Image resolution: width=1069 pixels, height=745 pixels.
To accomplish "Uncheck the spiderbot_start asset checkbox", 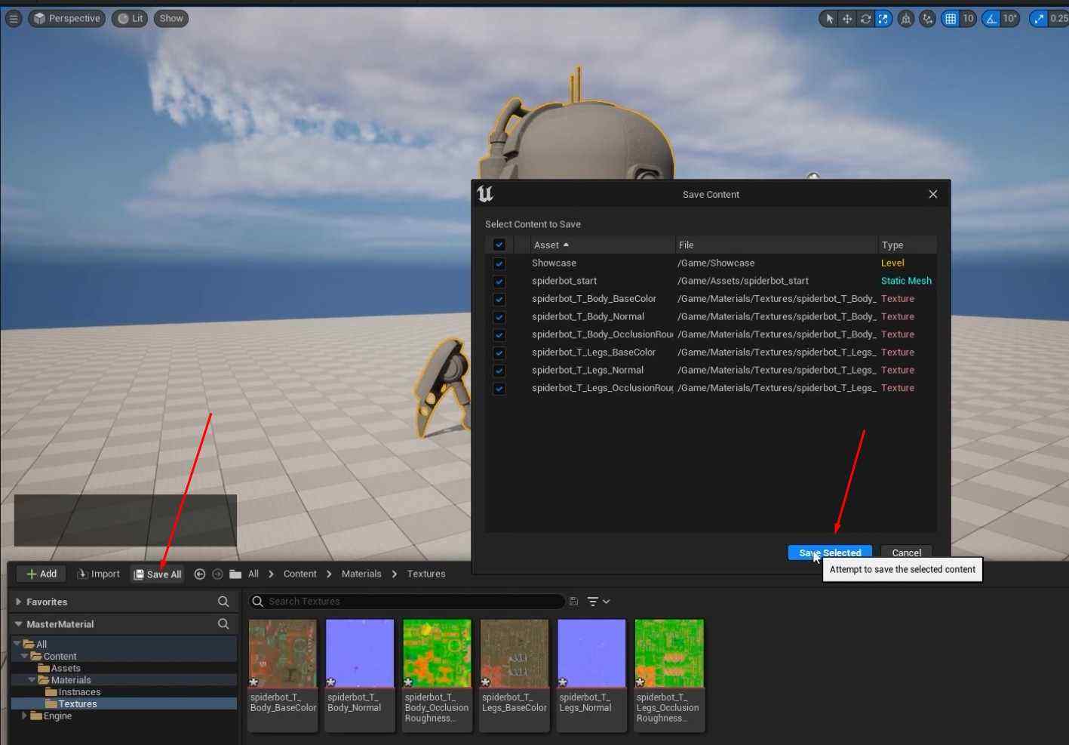I will click(499, 282).
